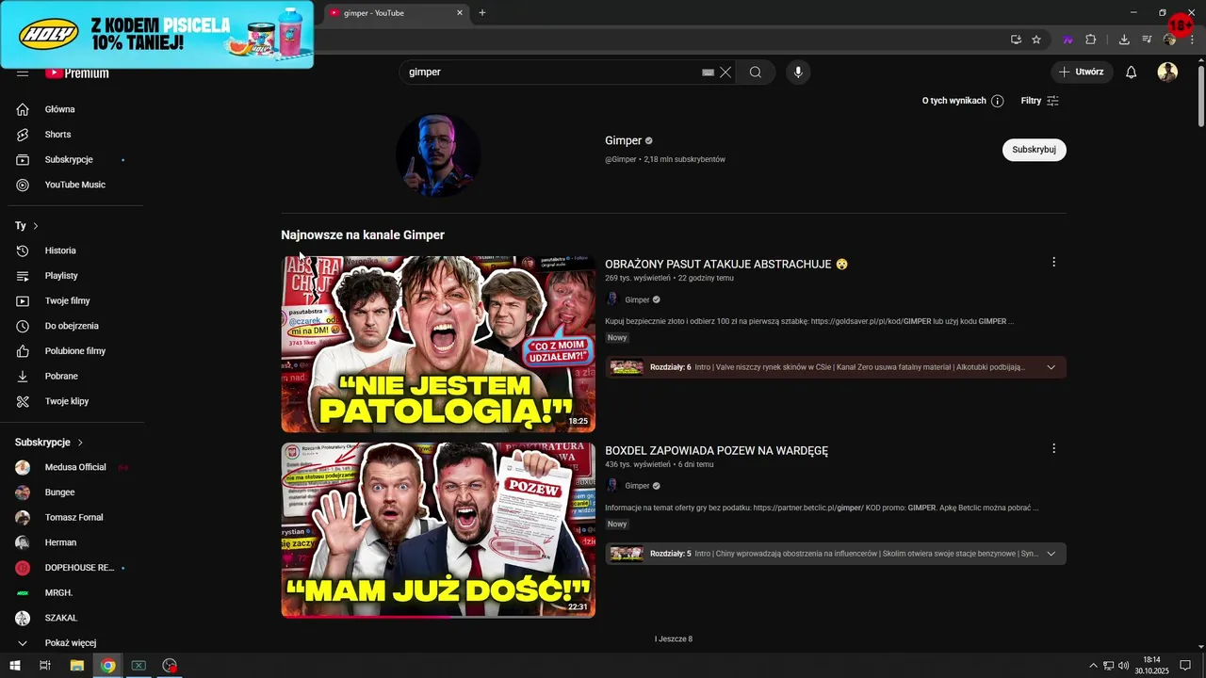Click the NIE JESTEM PATOLOGIĄ thumbnail
The image size is (1206, 678).
(438, 344)
